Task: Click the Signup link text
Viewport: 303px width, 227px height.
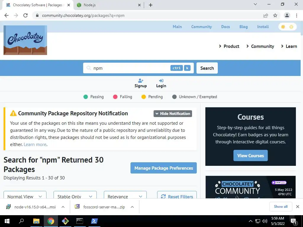Action: click(x=141, y=86)
